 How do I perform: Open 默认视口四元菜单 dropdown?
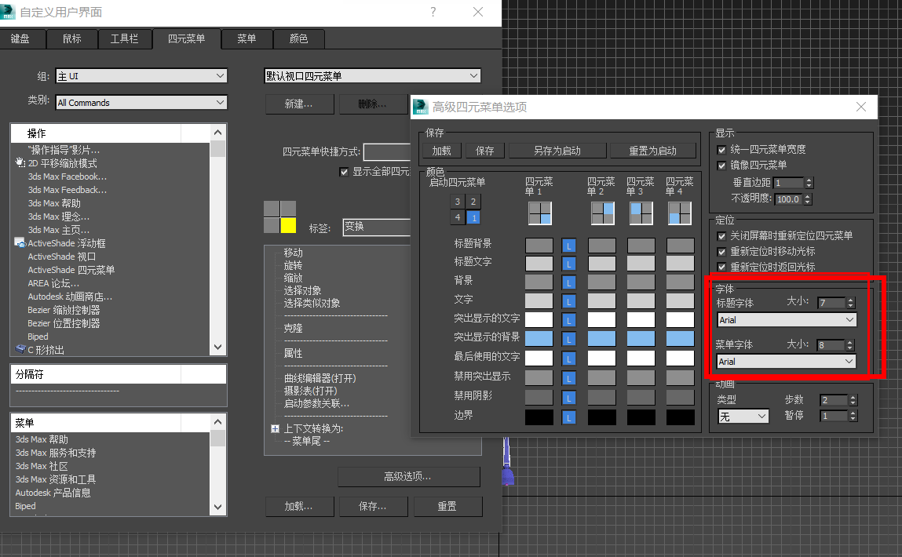click(x=373, y=76)
